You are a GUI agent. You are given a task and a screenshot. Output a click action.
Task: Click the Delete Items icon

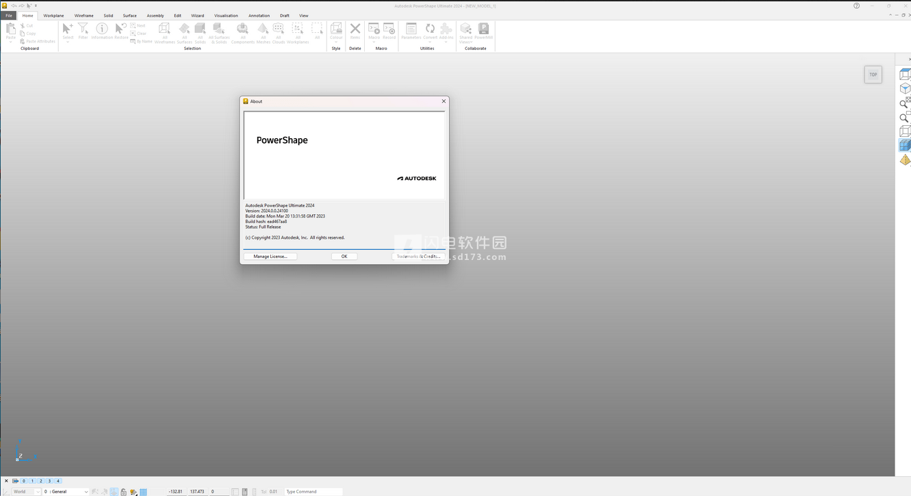[355, 31]
